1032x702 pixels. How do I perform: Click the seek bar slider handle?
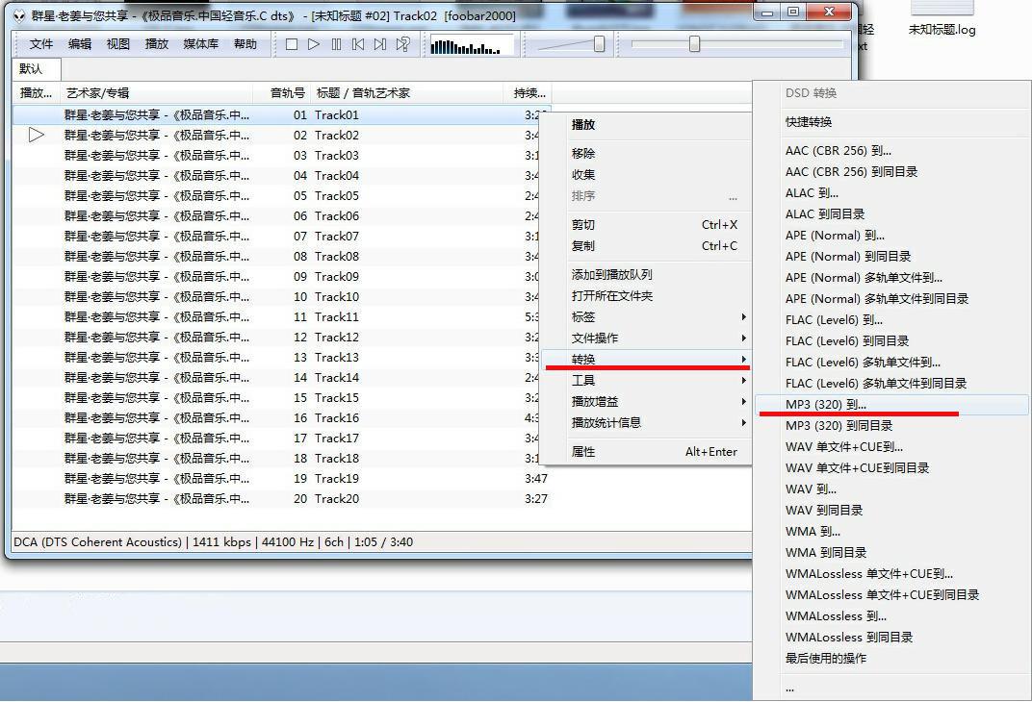(x=694, y=44)
